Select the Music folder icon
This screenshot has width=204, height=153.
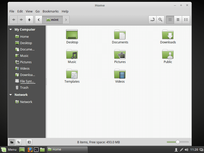pos(72,54)
